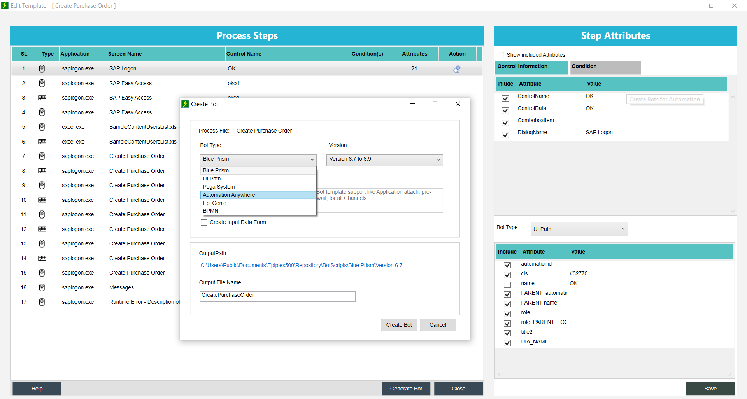Click mouse type icon in row 15
This screenshot has height=399, width=747.
(42, 273)
